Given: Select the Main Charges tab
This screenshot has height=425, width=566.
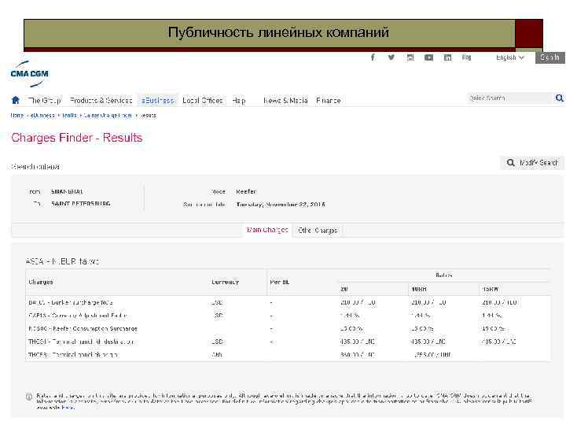Looking at the screenshot, I should 267,230.
